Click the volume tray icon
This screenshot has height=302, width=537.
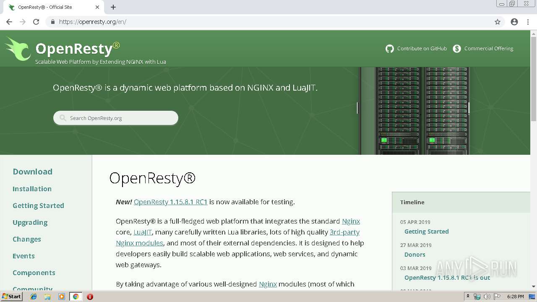[487, 297]
